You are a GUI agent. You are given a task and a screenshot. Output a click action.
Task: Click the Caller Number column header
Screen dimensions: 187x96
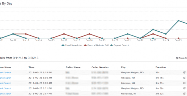(x=100, y=67)
